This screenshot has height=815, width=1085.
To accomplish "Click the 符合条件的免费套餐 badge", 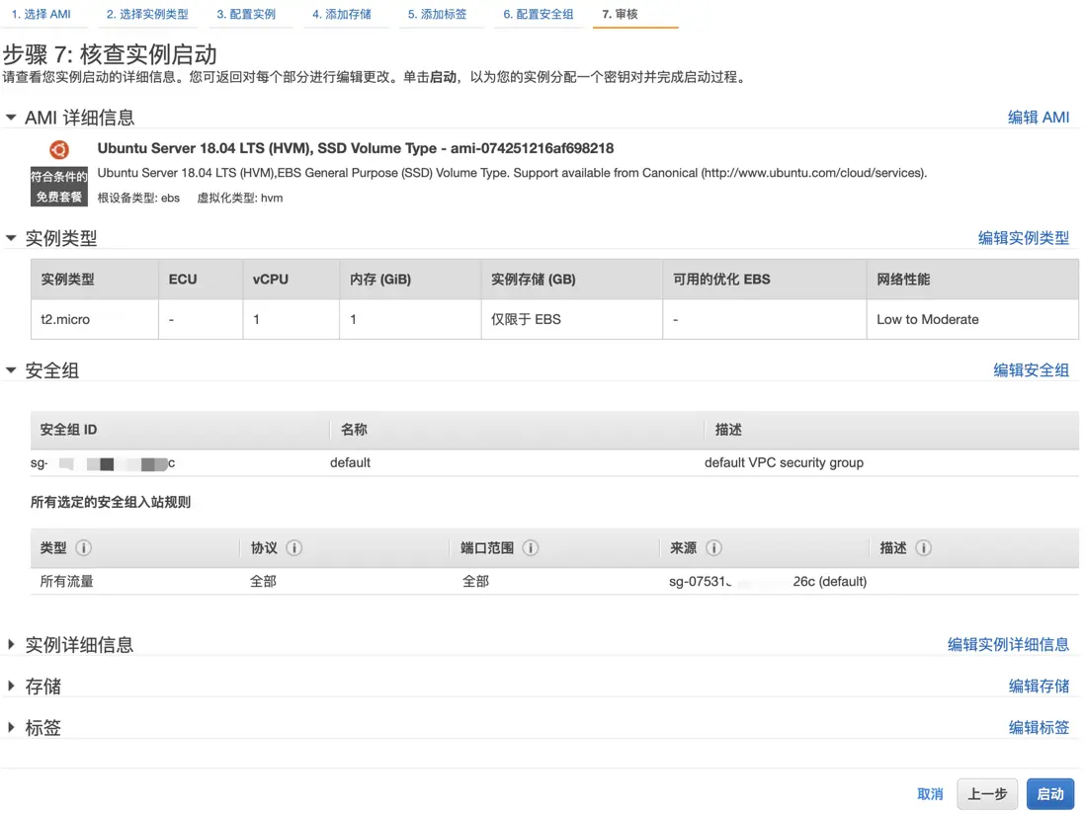I will 59,186.
